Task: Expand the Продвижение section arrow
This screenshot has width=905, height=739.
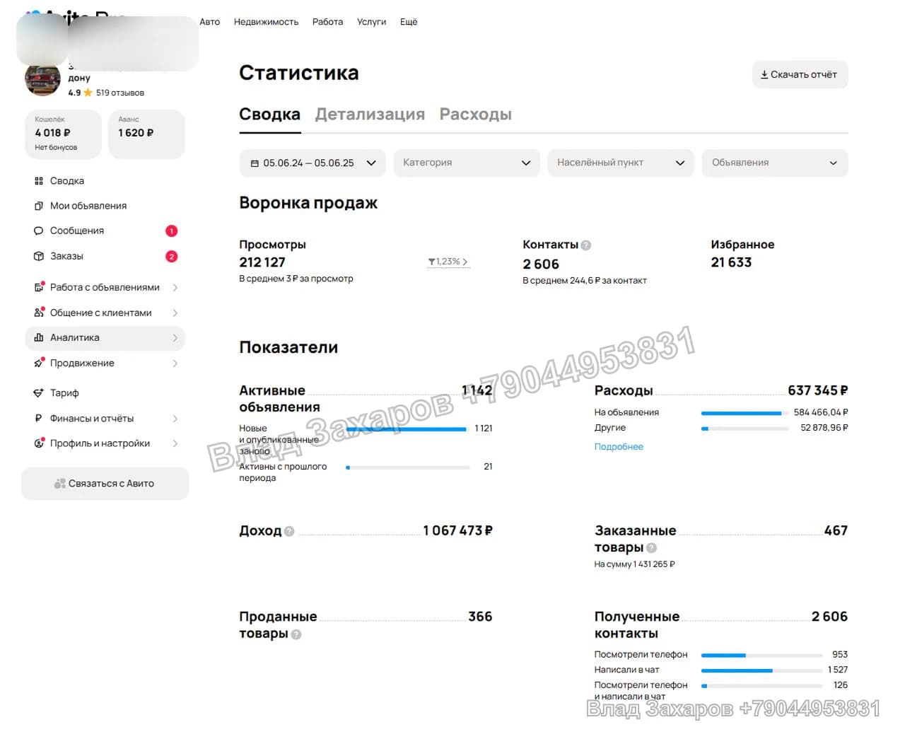Action: [x=175, y=363]
